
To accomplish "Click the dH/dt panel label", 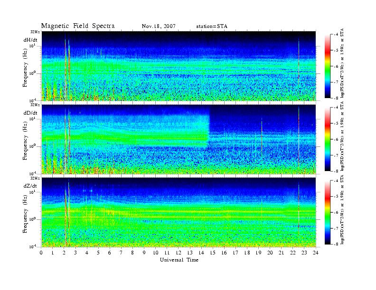I will tap(30, 40).
